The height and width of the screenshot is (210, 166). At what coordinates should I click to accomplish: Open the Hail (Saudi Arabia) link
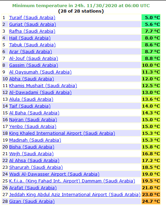(x=30, y=38)
